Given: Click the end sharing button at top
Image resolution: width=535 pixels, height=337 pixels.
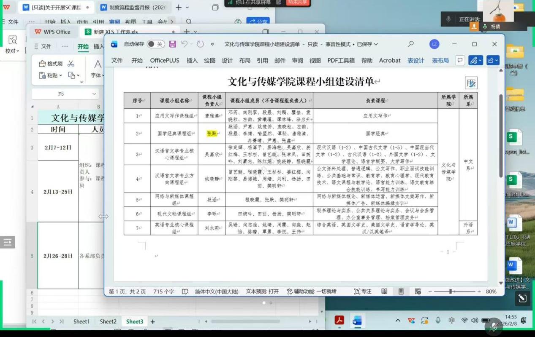Looking at the screenshot, I should pos(298,2).
